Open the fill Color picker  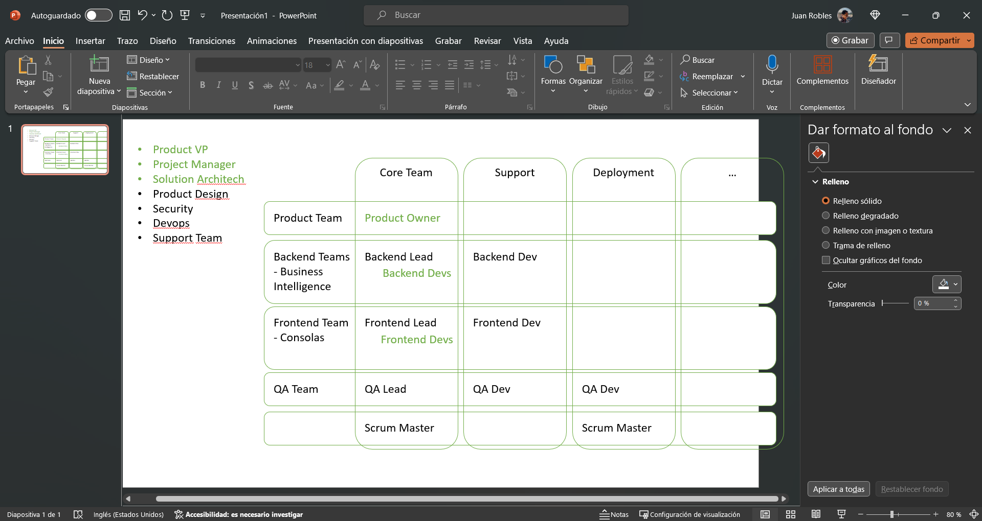[946, 285]
